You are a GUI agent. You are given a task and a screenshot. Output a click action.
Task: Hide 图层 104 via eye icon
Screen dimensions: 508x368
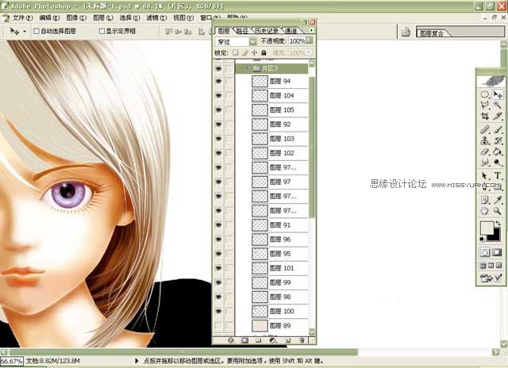[219, 95]
